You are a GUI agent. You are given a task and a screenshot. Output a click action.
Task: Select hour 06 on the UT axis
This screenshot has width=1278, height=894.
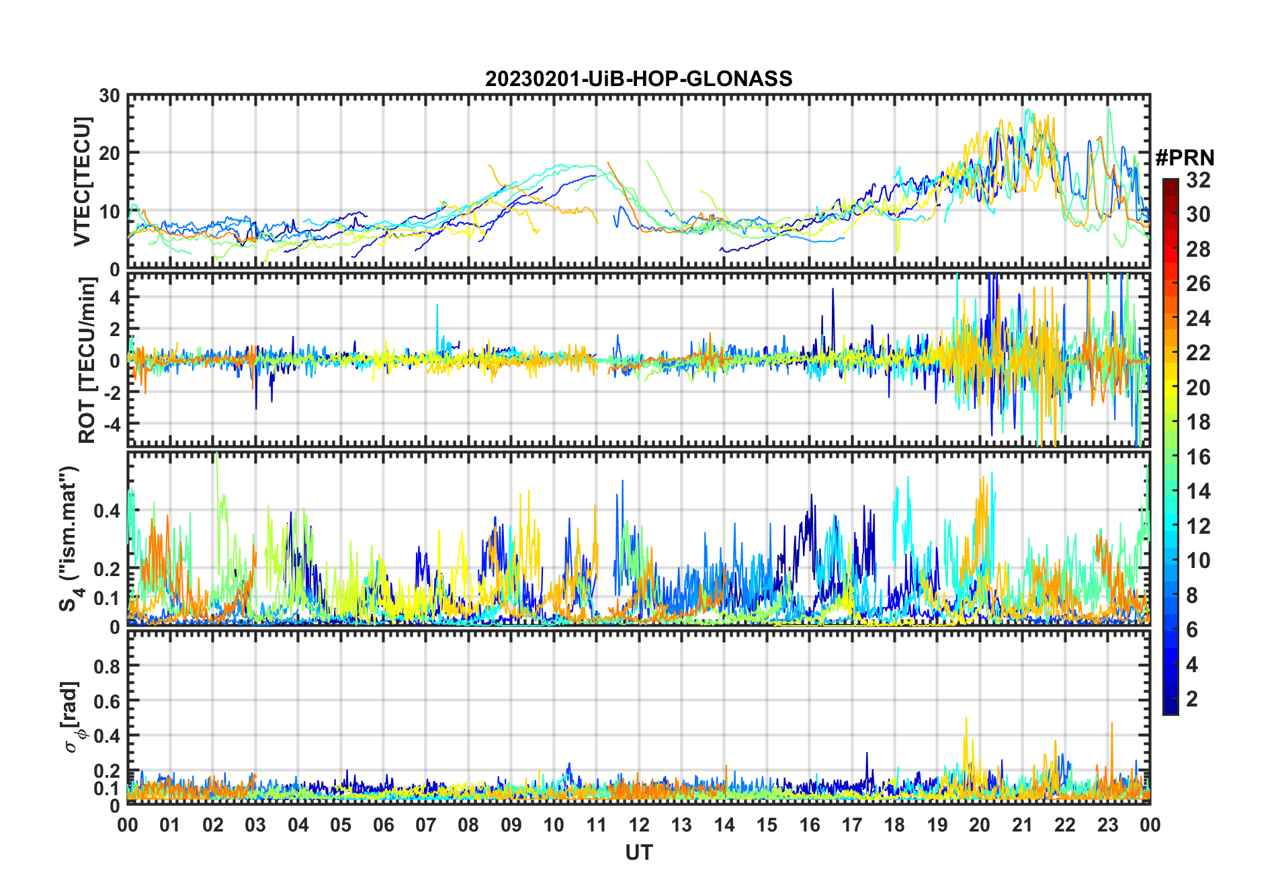tap(383, 825)
